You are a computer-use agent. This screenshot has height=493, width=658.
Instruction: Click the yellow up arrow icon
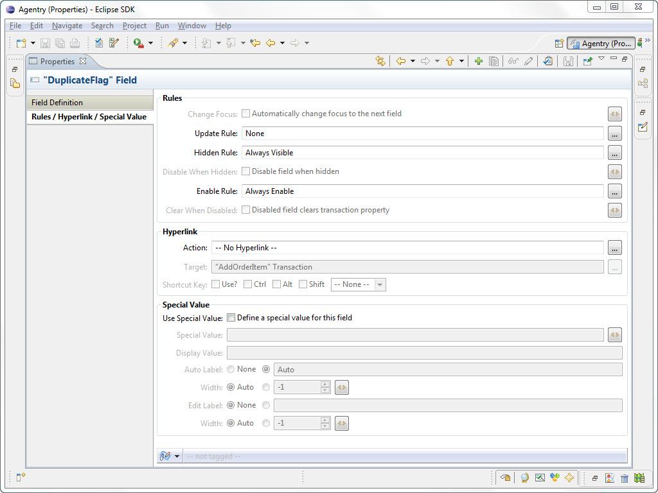point(450,61)
